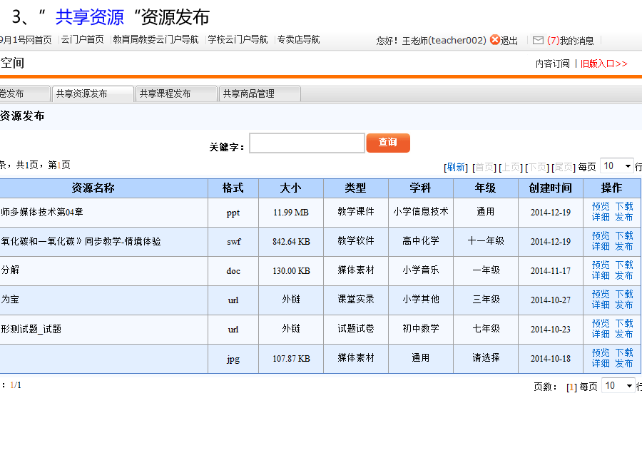Switch to the 共享商品管理 tab

coord(260,94)
